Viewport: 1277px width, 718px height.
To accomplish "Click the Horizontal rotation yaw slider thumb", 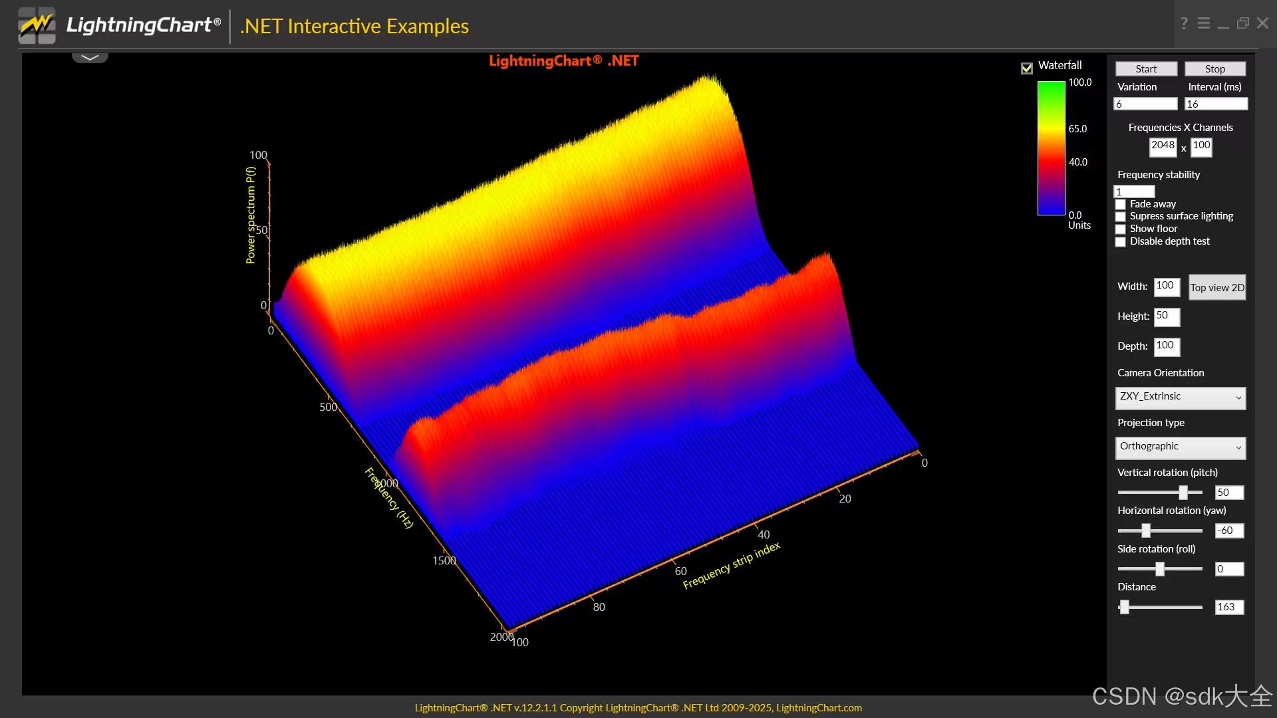I will (x=1145, y=531).
